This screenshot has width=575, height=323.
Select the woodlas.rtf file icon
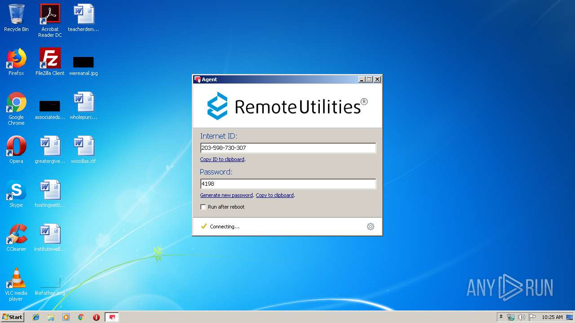[84, 150]
